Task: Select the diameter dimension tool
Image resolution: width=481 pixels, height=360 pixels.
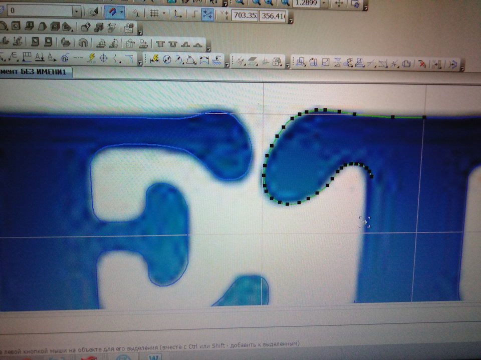Action: (167, 59)
